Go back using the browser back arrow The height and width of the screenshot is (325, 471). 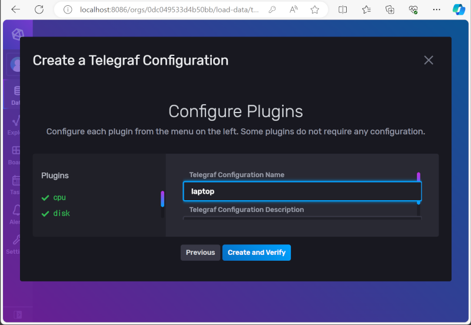pyautogui.click(x=15, y=9)
